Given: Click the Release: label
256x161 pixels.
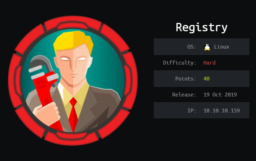Looking at the screenshot, I should 184,95.
